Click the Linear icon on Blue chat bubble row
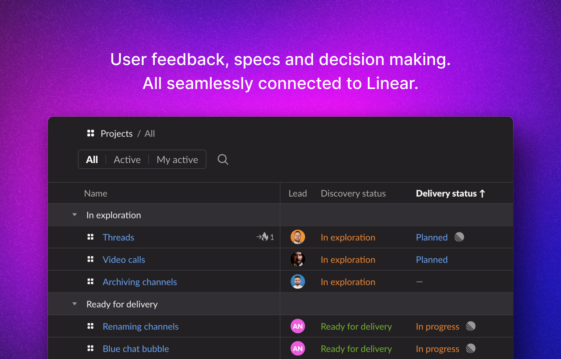Viewport: 561px width, 359px height. 471,349
